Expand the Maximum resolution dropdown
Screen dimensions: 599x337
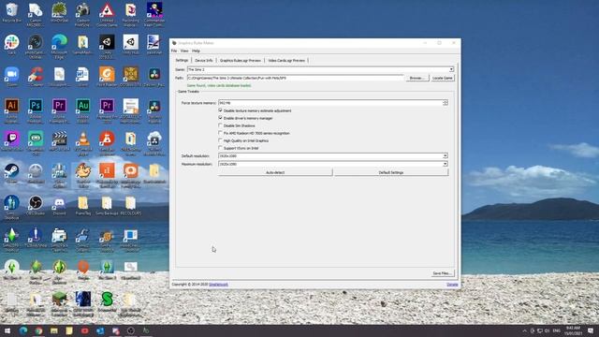[x=446, y=164]
